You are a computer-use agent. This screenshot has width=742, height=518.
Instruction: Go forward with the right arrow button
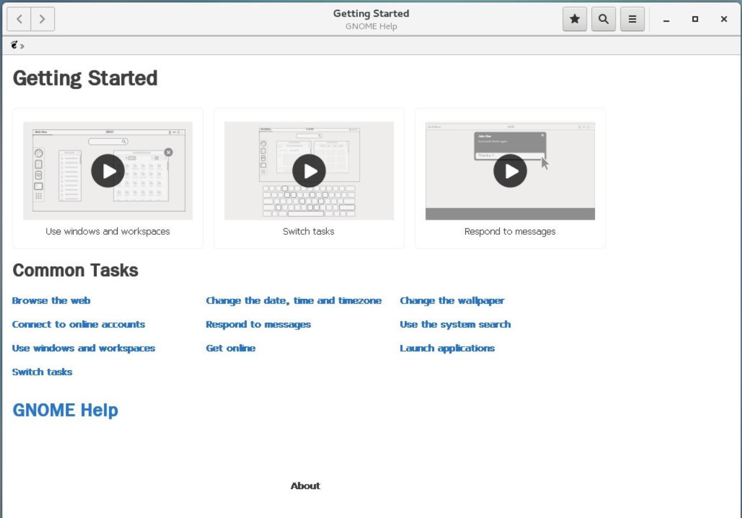[x=43, y=19]
